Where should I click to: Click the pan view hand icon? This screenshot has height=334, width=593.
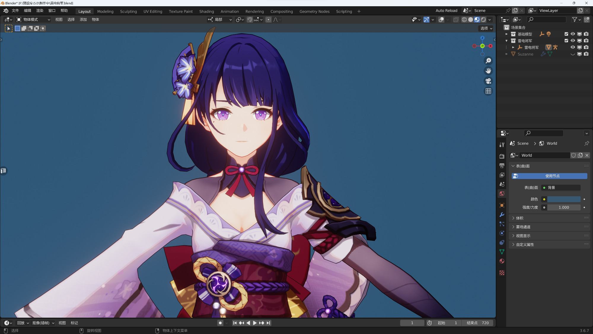[488, 71]
